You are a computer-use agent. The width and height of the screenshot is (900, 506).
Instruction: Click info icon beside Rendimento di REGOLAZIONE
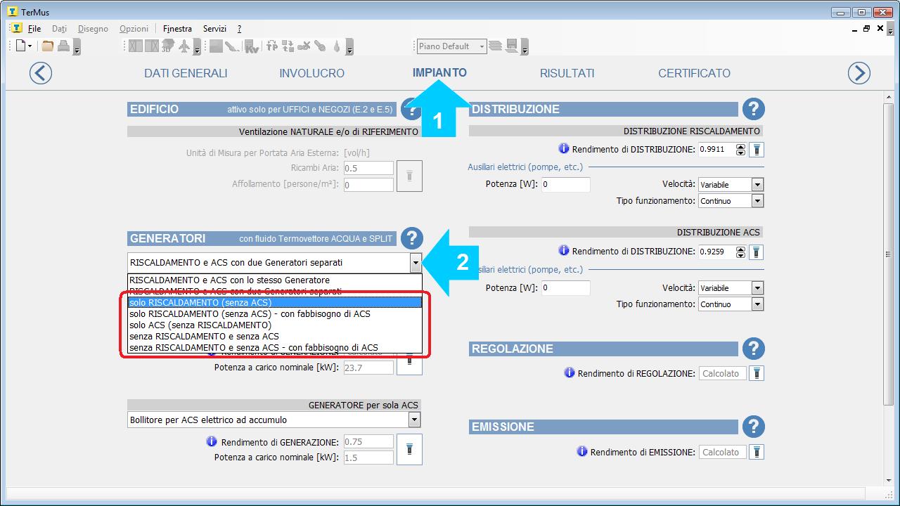(570, 373)
